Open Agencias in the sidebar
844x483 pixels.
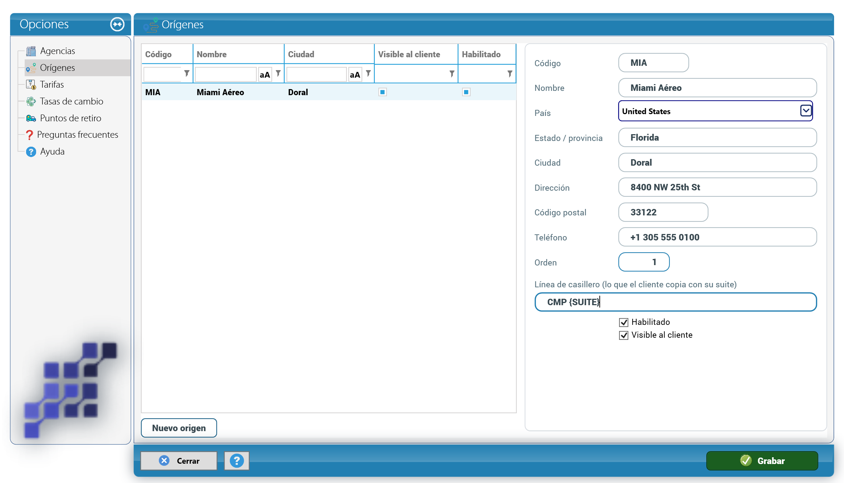(58, 51)
